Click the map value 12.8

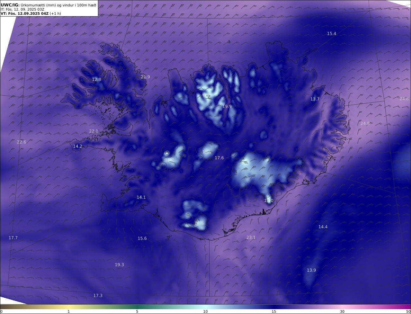[x=97, y=80]
